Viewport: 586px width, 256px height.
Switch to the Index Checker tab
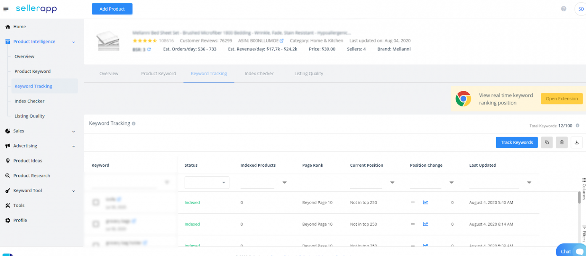[x=259, y=73]
